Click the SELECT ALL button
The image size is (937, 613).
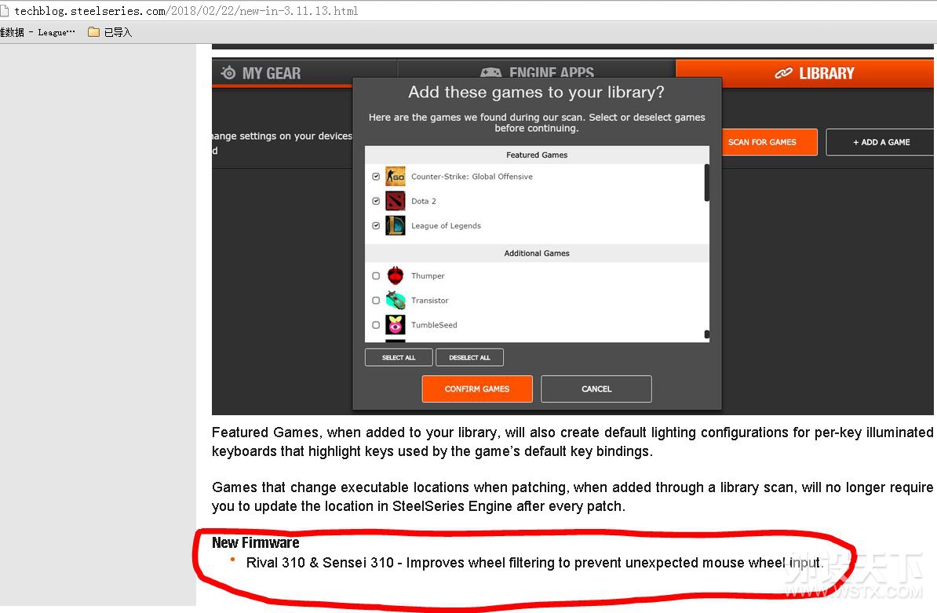coord(399,357)
